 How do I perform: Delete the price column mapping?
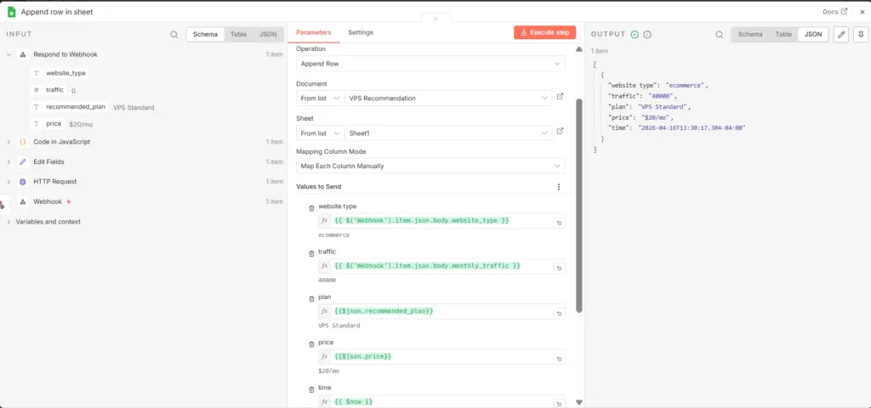pyautogui.click(x=311, y=345)
